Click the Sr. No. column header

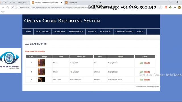tap(31, 57)
